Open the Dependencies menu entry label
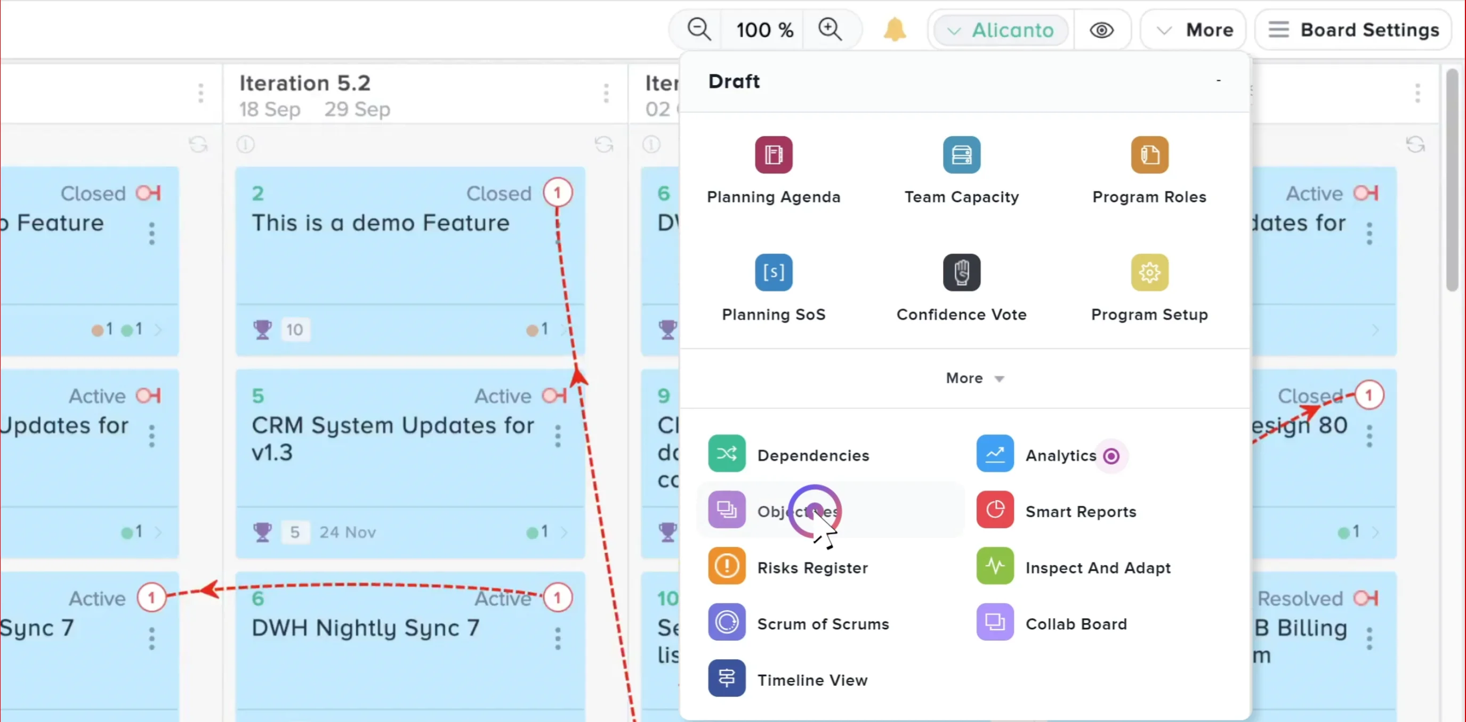 tap(813, 455)
